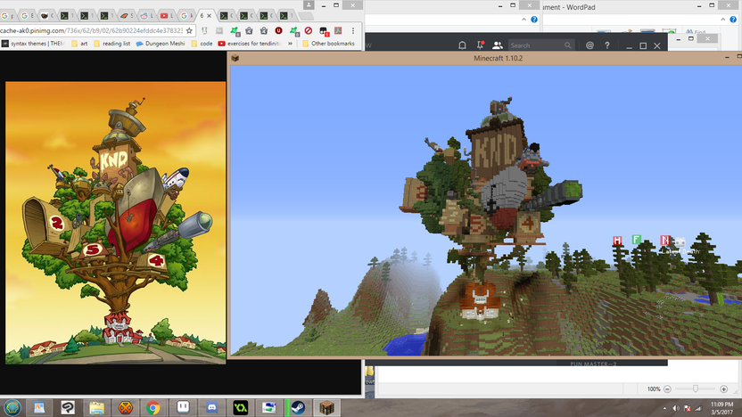
Task: Switch to Minecraft in the taskbar
Action: [x=326, y=406]
